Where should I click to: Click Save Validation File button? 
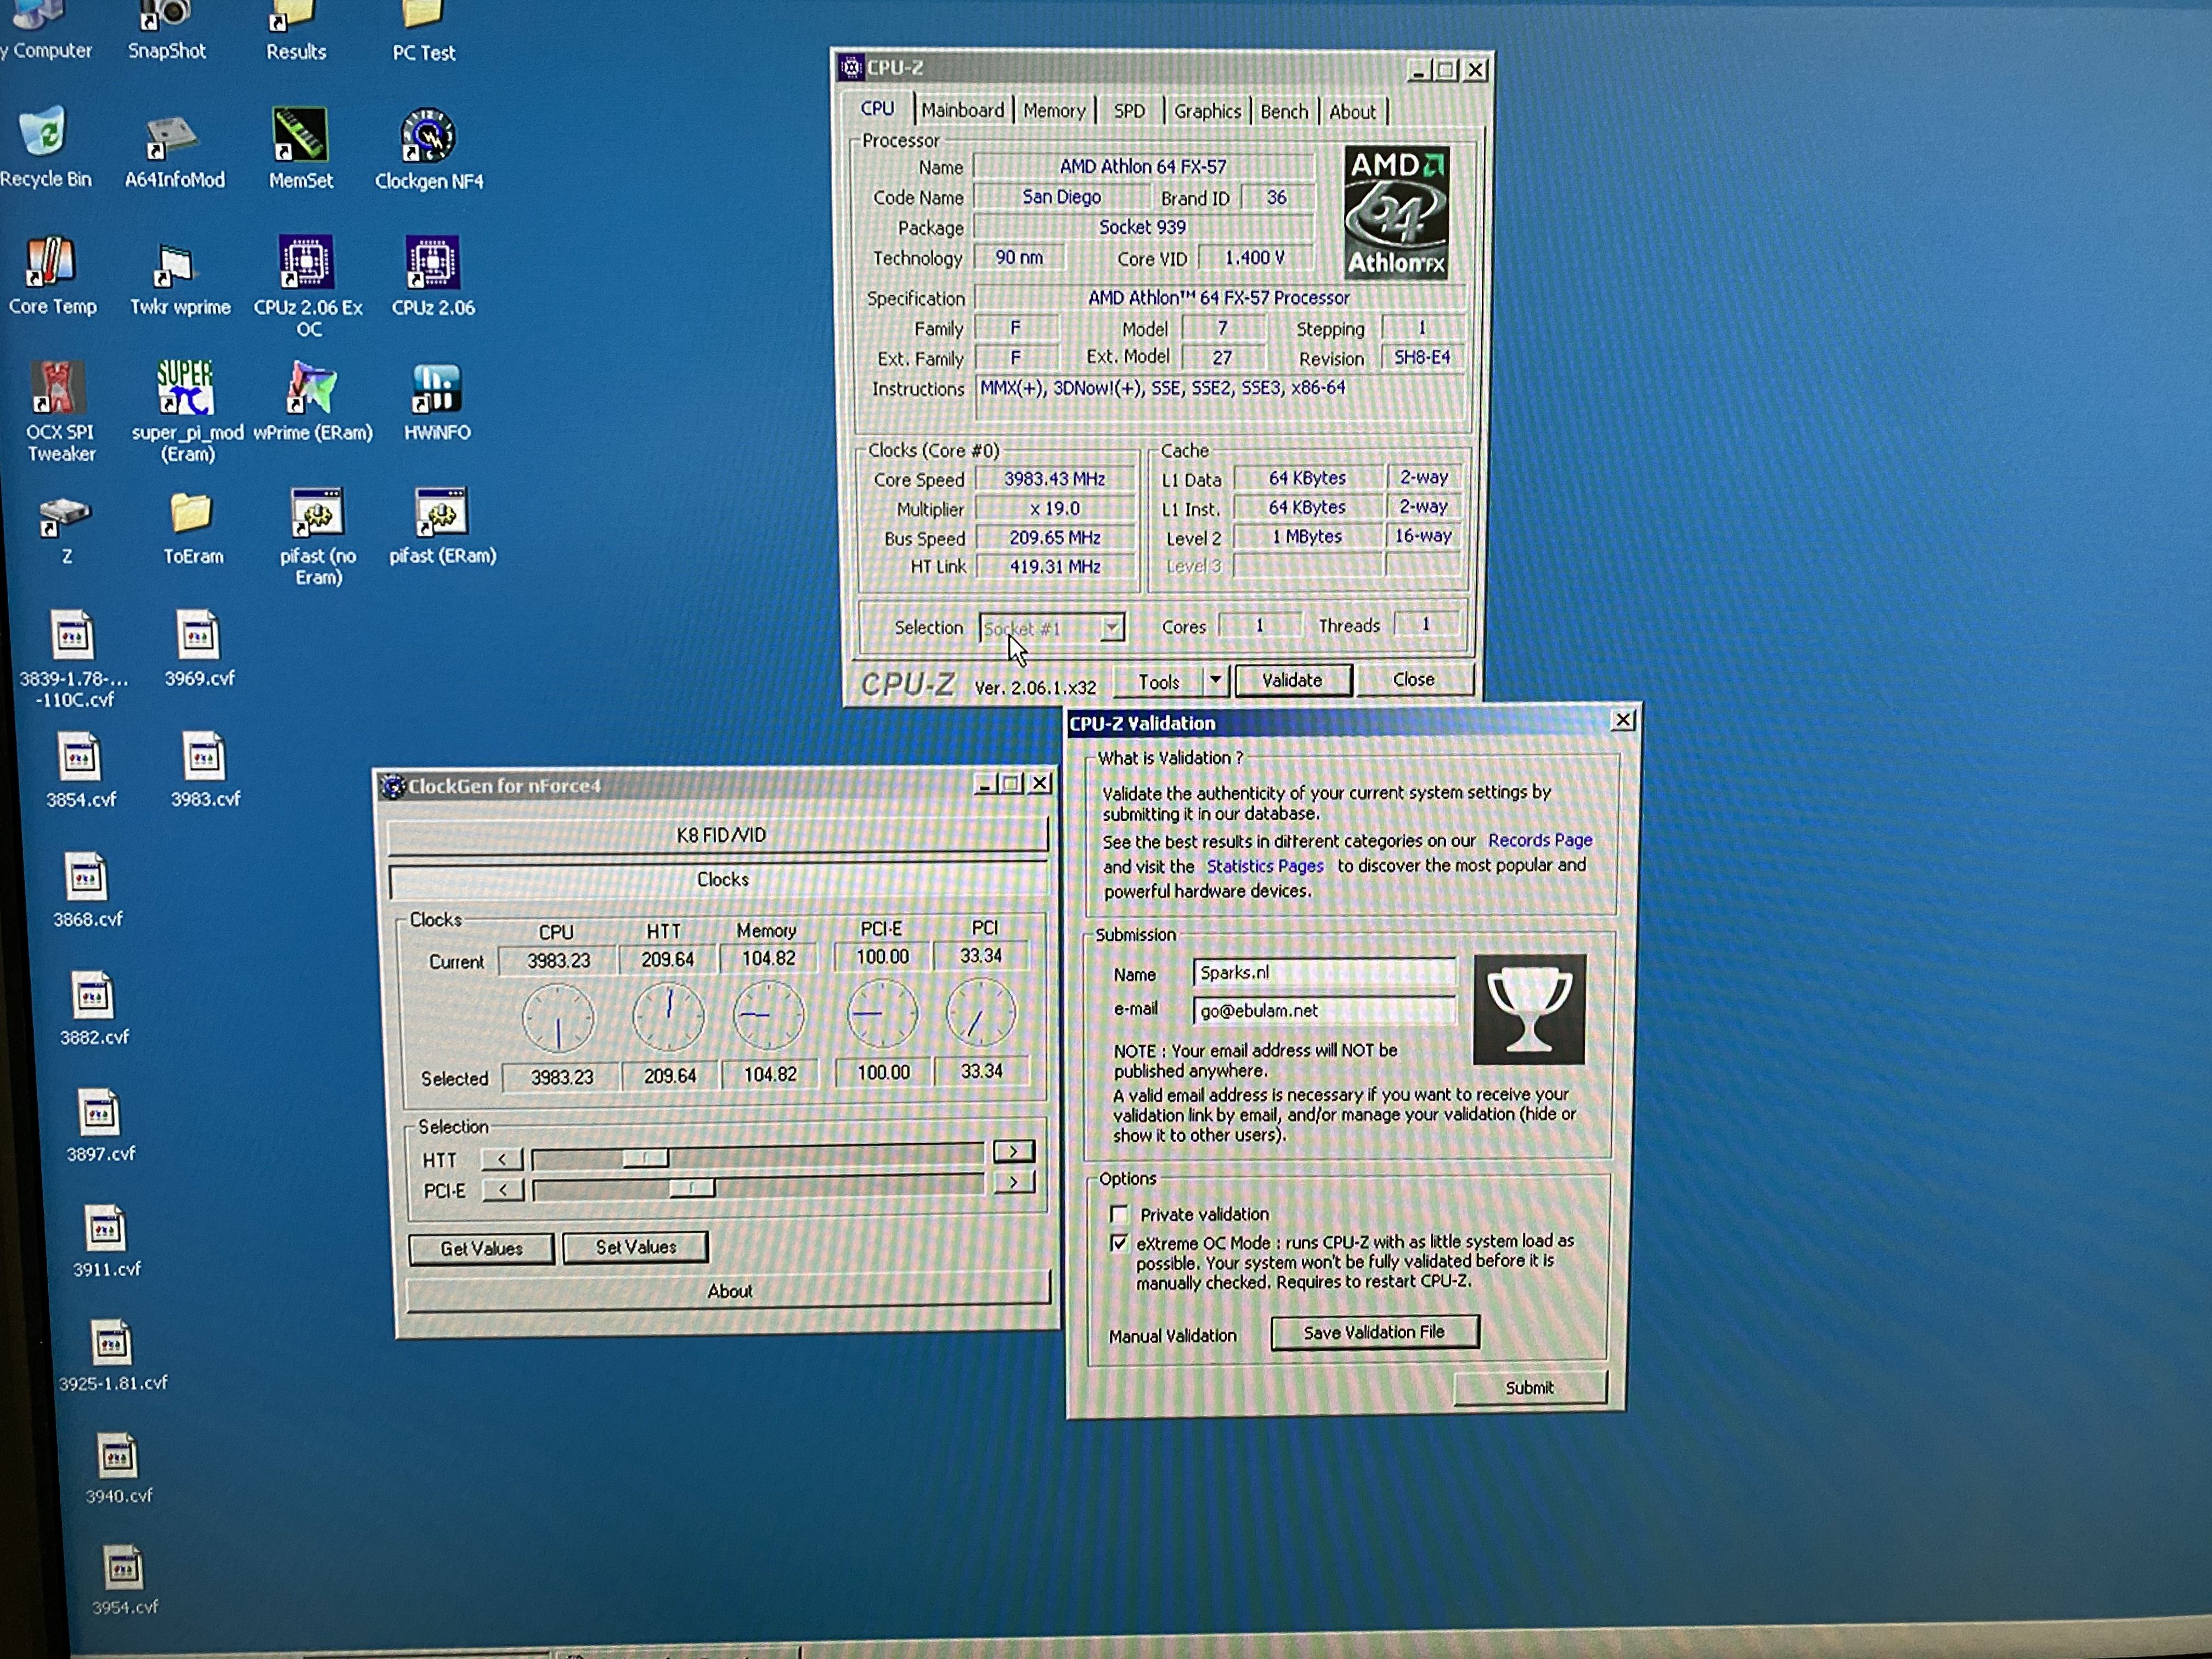(1374, 1332)
